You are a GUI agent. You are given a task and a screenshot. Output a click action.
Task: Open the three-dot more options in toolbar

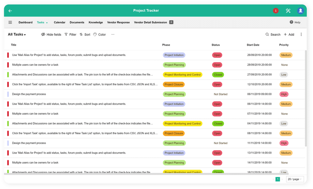click(x=113, y=34)
